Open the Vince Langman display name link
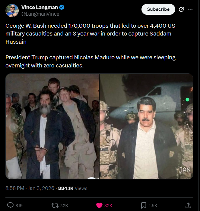The image size is (200, 211). coord(40,8)
